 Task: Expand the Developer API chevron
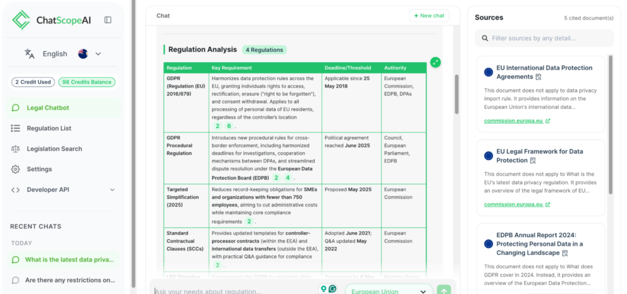click(x=112, y=190)
